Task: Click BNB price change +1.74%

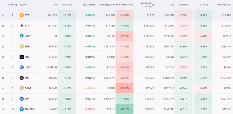Action: [x=67, y=46]
